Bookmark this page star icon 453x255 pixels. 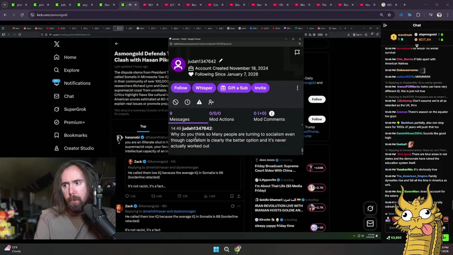pyautogui.click(x=389, y=15)
